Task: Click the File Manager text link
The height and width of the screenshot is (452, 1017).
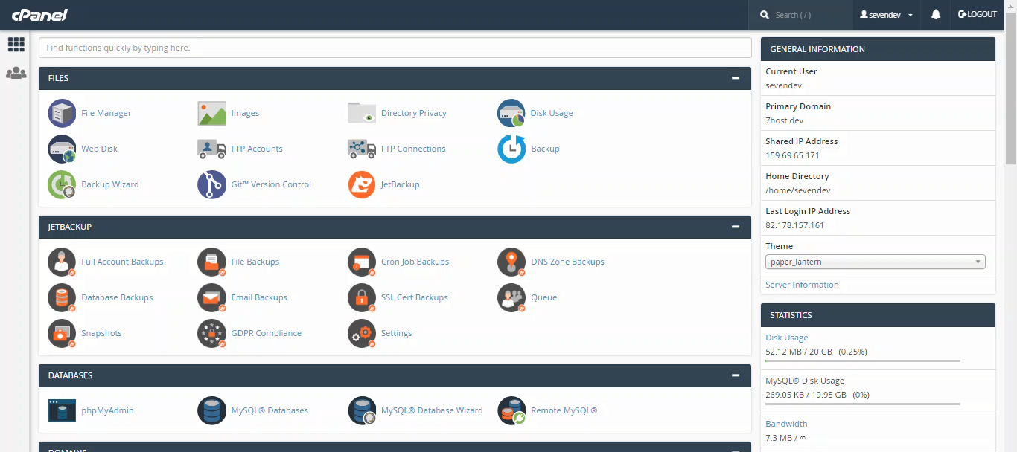Action: click(106, 113)
